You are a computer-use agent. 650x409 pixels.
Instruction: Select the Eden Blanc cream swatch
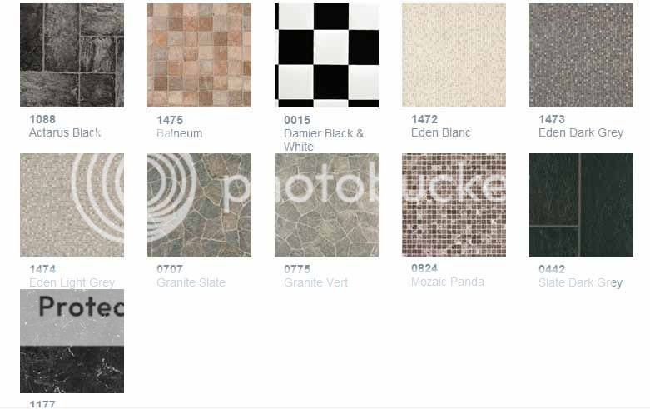pyautogui.click(x=454, y=56)
